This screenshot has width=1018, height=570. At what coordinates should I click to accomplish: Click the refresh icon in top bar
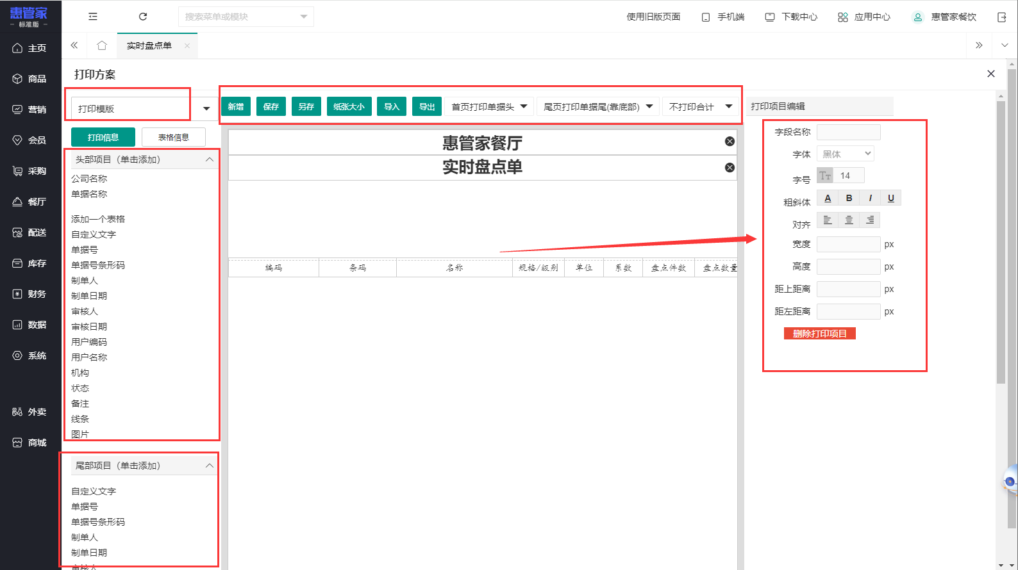(x=143, y=17)
